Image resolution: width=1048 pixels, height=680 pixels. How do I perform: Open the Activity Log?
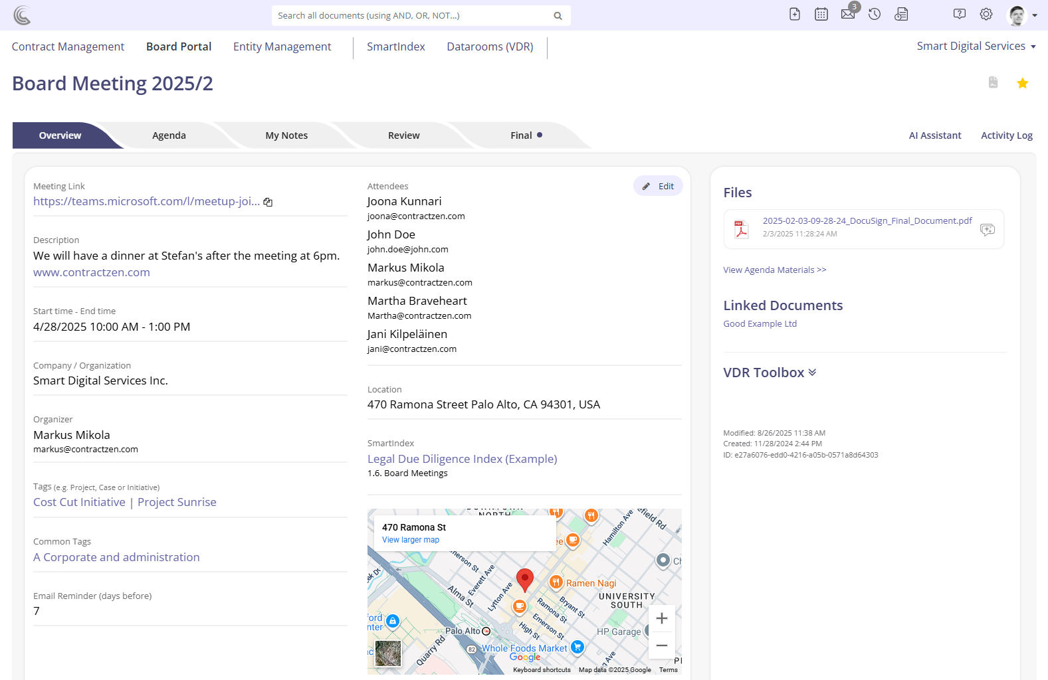pyautogui.click(x=1007, y=135)
